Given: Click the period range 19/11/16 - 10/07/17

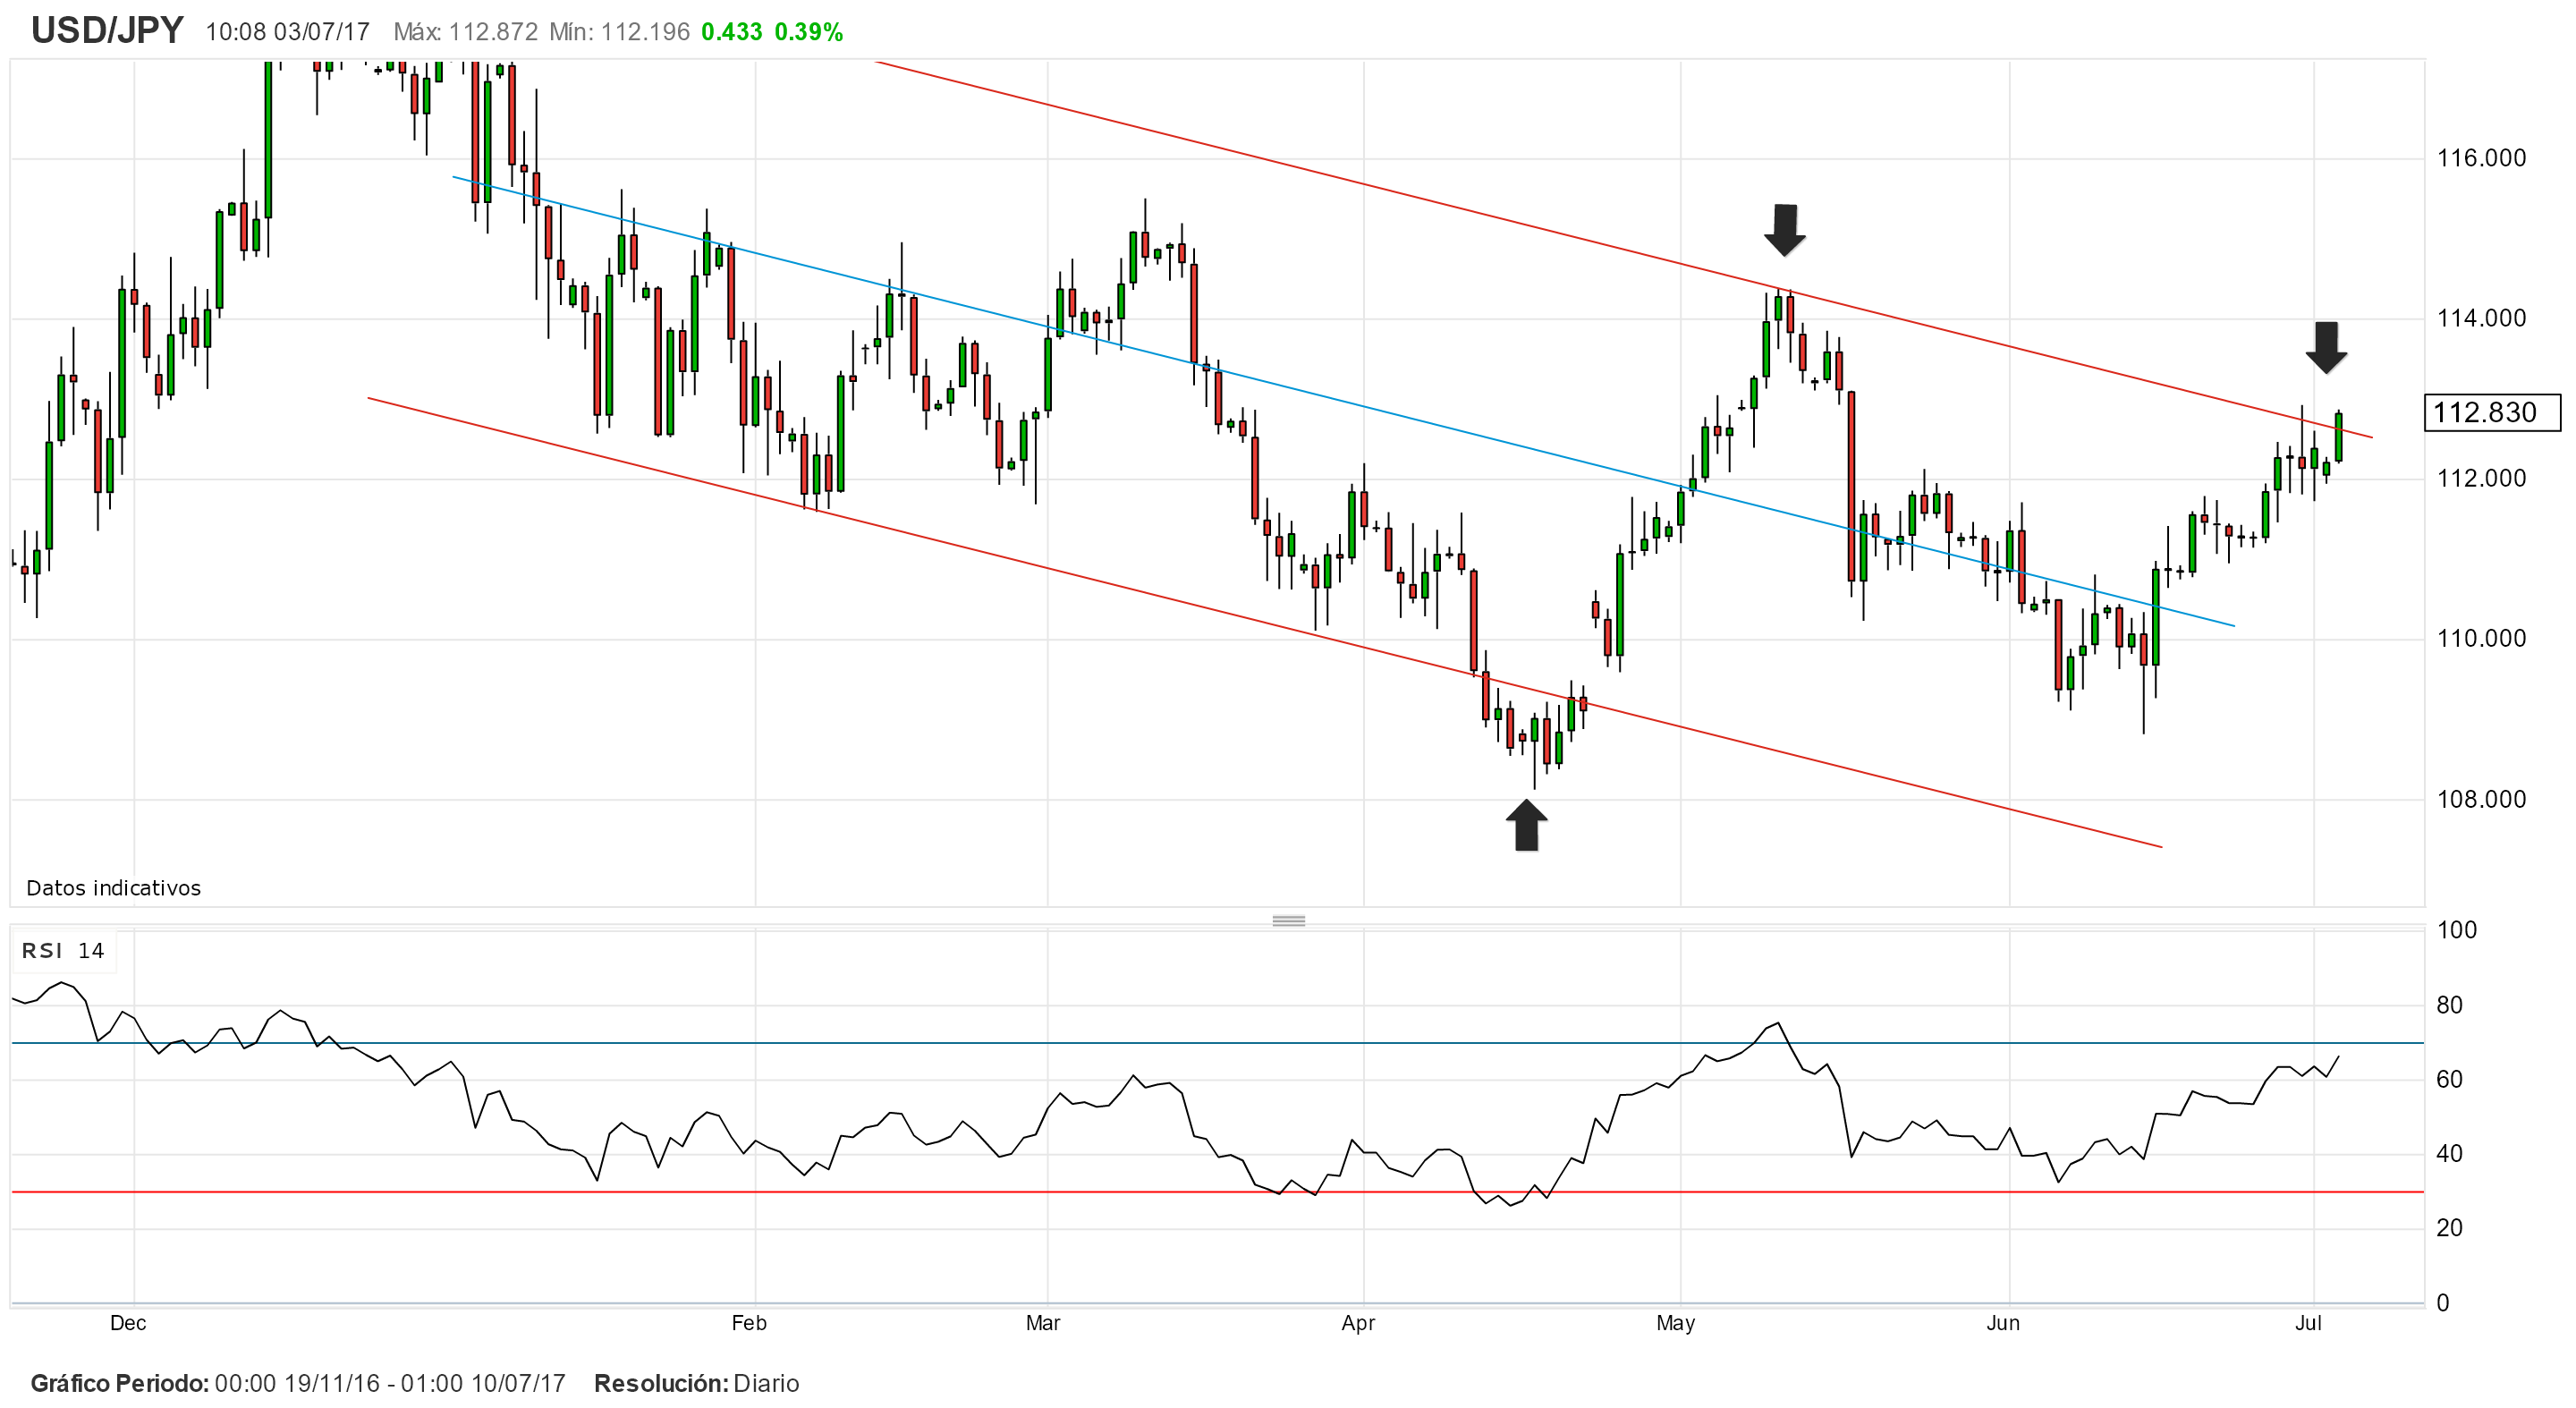Looking at the screenshot, I should 390,1384.
